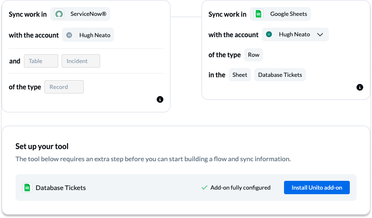Screen dimensions: 372x218
Task: Click the extra step description sentence
Action: pos(153,159)
